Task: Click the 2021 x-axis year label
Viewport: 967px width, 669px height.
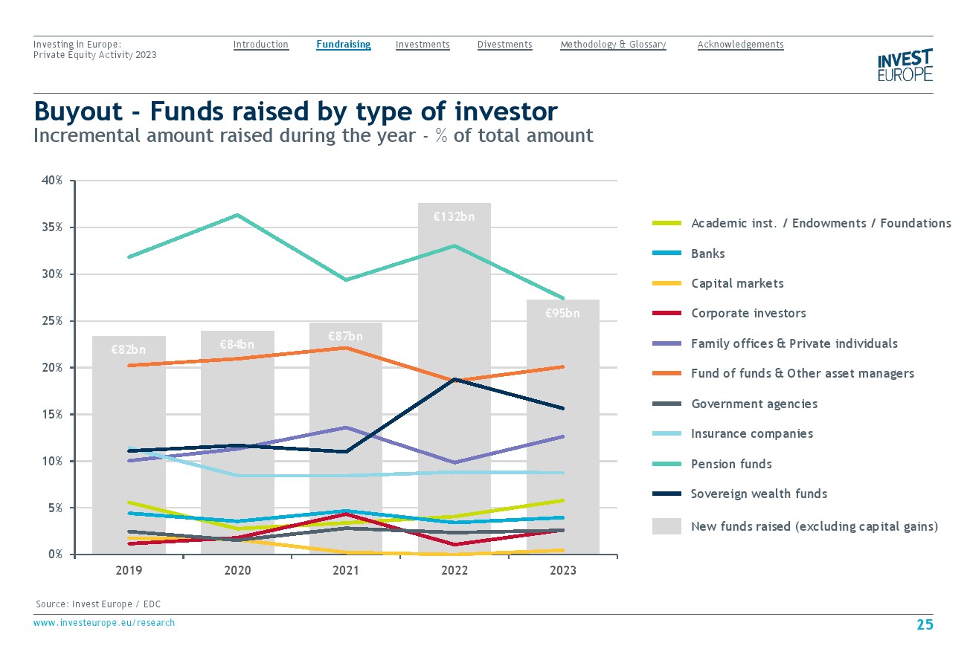Action: (346, 571)
